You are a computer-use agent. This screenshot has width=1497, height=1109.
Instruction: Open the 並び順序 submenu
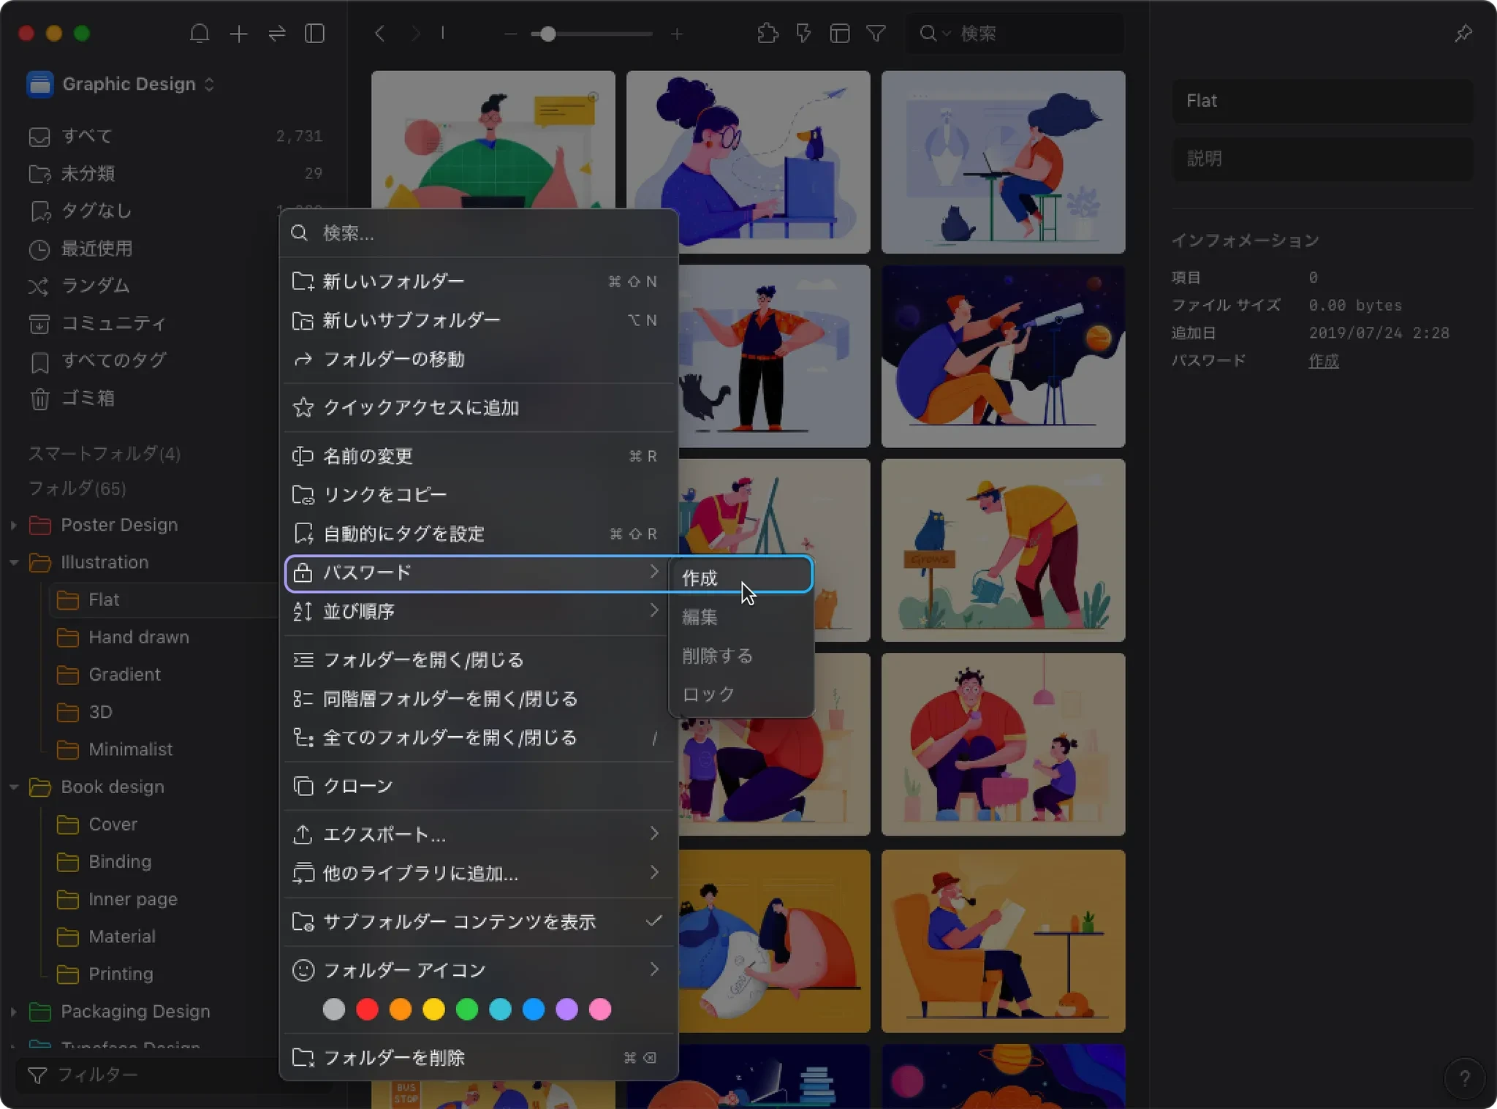pyautogui.click(x=478, y=611)
